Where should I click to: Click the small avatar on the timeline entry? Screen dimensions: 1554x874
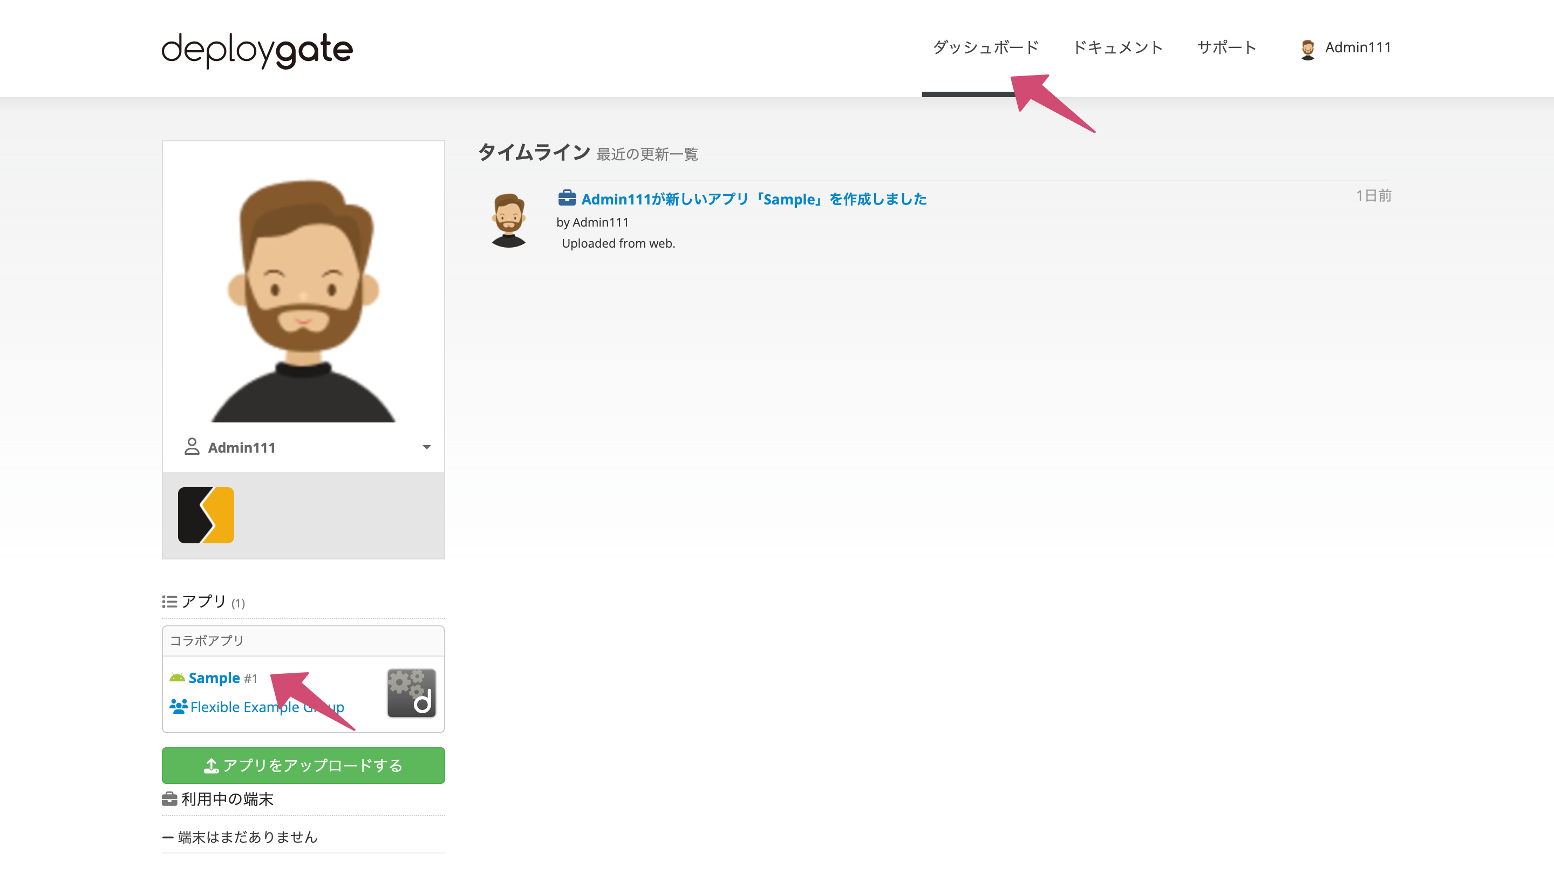[x=509, y=219]
